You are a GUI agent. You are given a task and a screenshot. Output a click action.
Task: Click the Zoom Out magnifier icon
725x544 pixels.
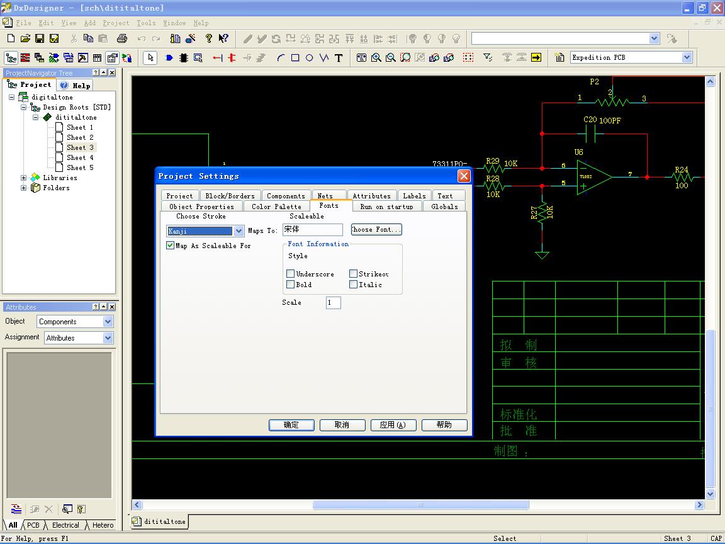click(390, 58)
